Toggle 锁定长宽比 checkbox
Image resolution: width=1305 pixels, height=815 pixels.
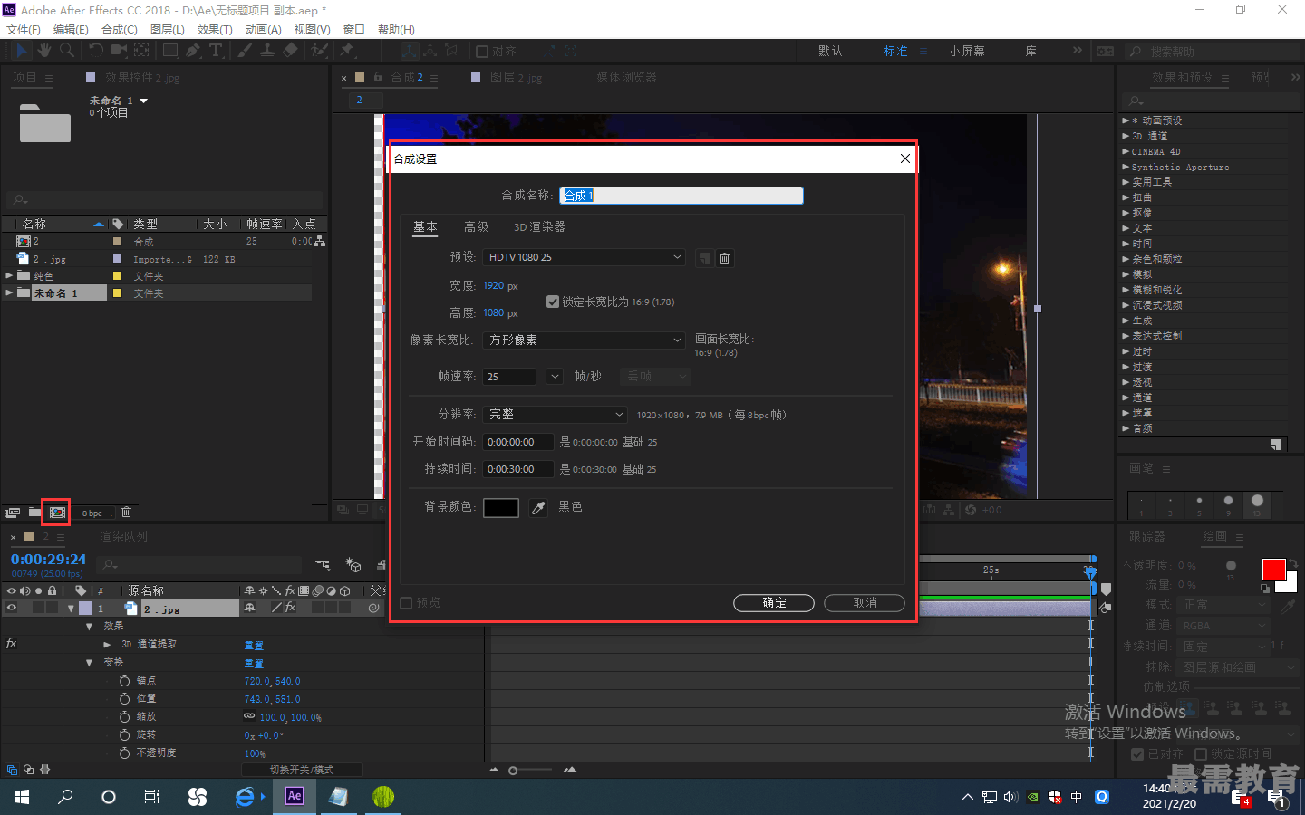553,302
